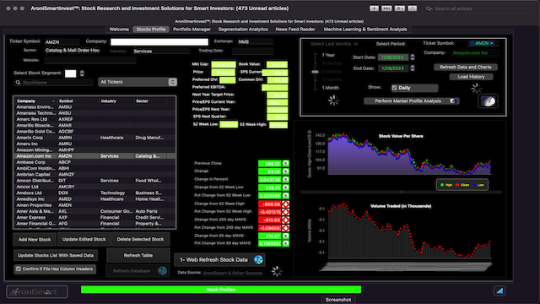Viewport: 540px width, 304px height.
Task: Select the Amarin Corp table row
Action: click(x=94, y=138)
